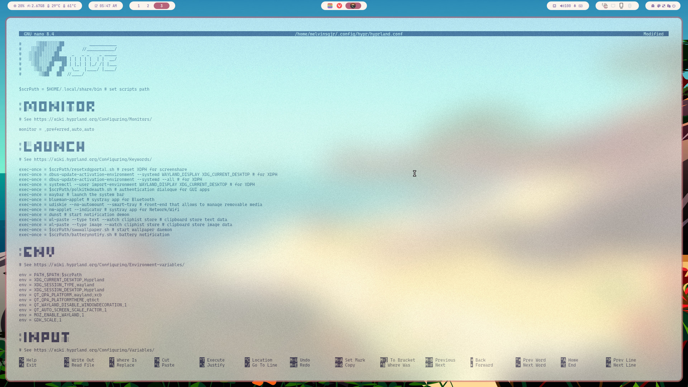The width and height of the screenshot is (688, 387).
Task: Click the "exec-once = waybar" line
Action: coord(72,195)
